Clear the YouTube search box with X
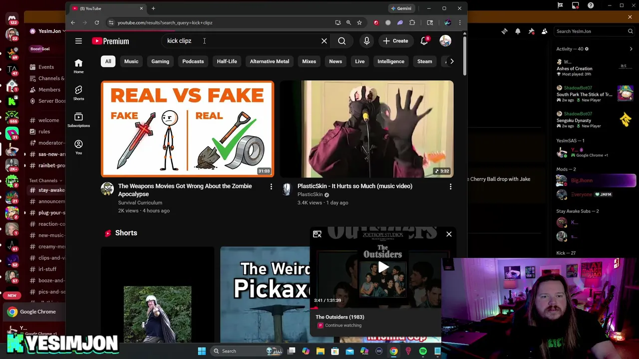 click(324, 41)
